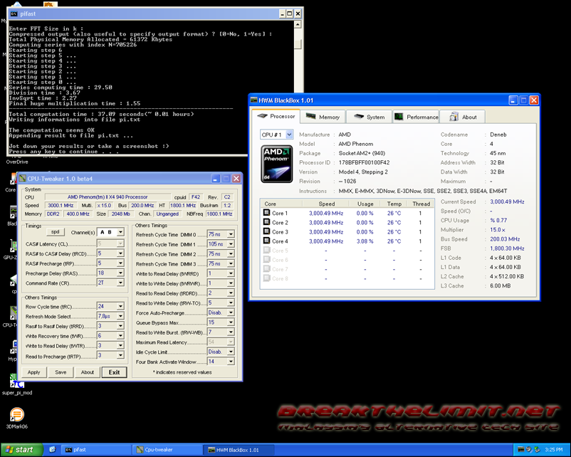Select HWM BlackBox 1.01 taskbar button
Screen dimensions: 571x457
click(239, 450)
